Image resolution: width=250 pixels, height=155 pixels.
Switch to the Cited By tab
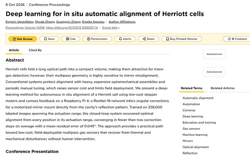(x=35, y=50)
